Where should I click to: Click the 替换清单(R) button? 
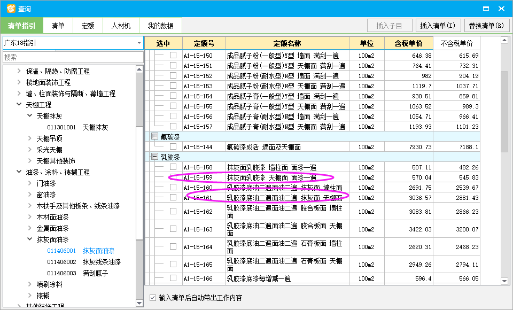[x=486, y=26]
